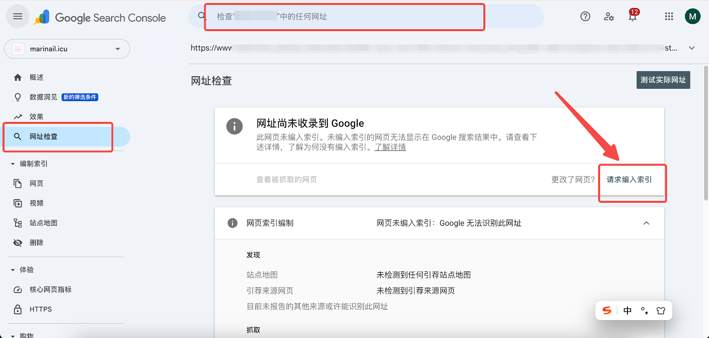Open 网页 pages indexing report
Screen dimensions: 709x338
point(36,184)
